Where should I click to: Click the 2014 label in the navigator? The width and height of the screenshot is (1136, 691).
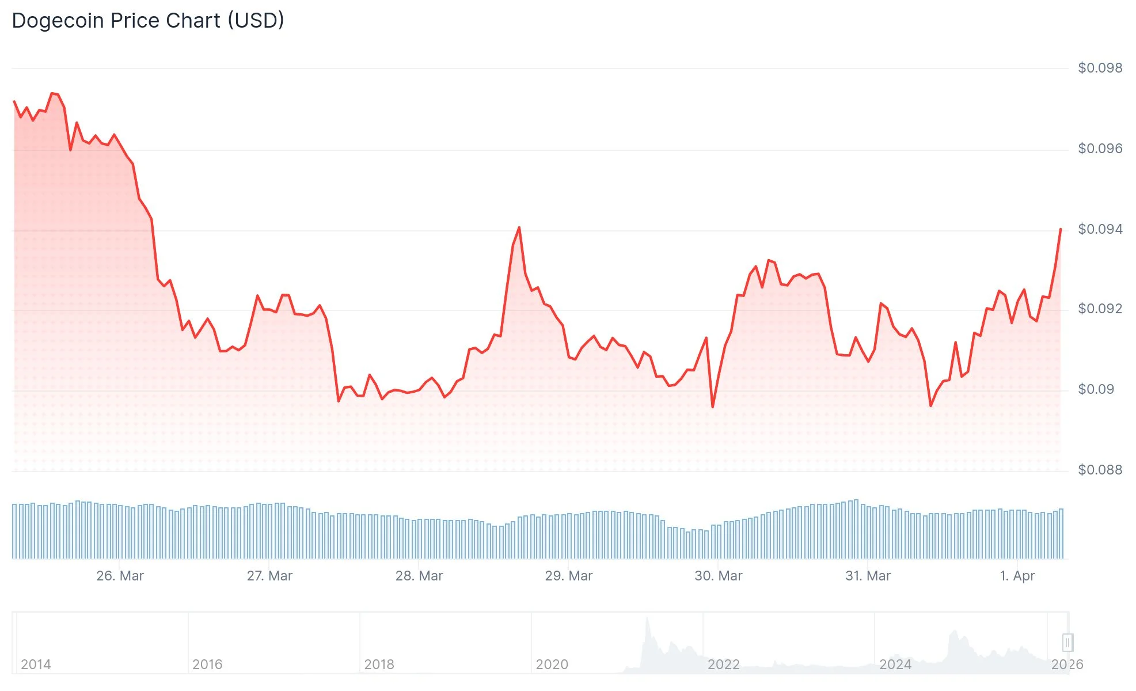pyautogui.click(x=36, y=665)
